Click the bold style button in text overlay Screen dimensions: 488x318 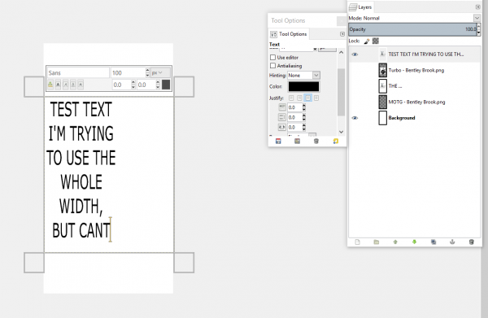click(58, 85)
